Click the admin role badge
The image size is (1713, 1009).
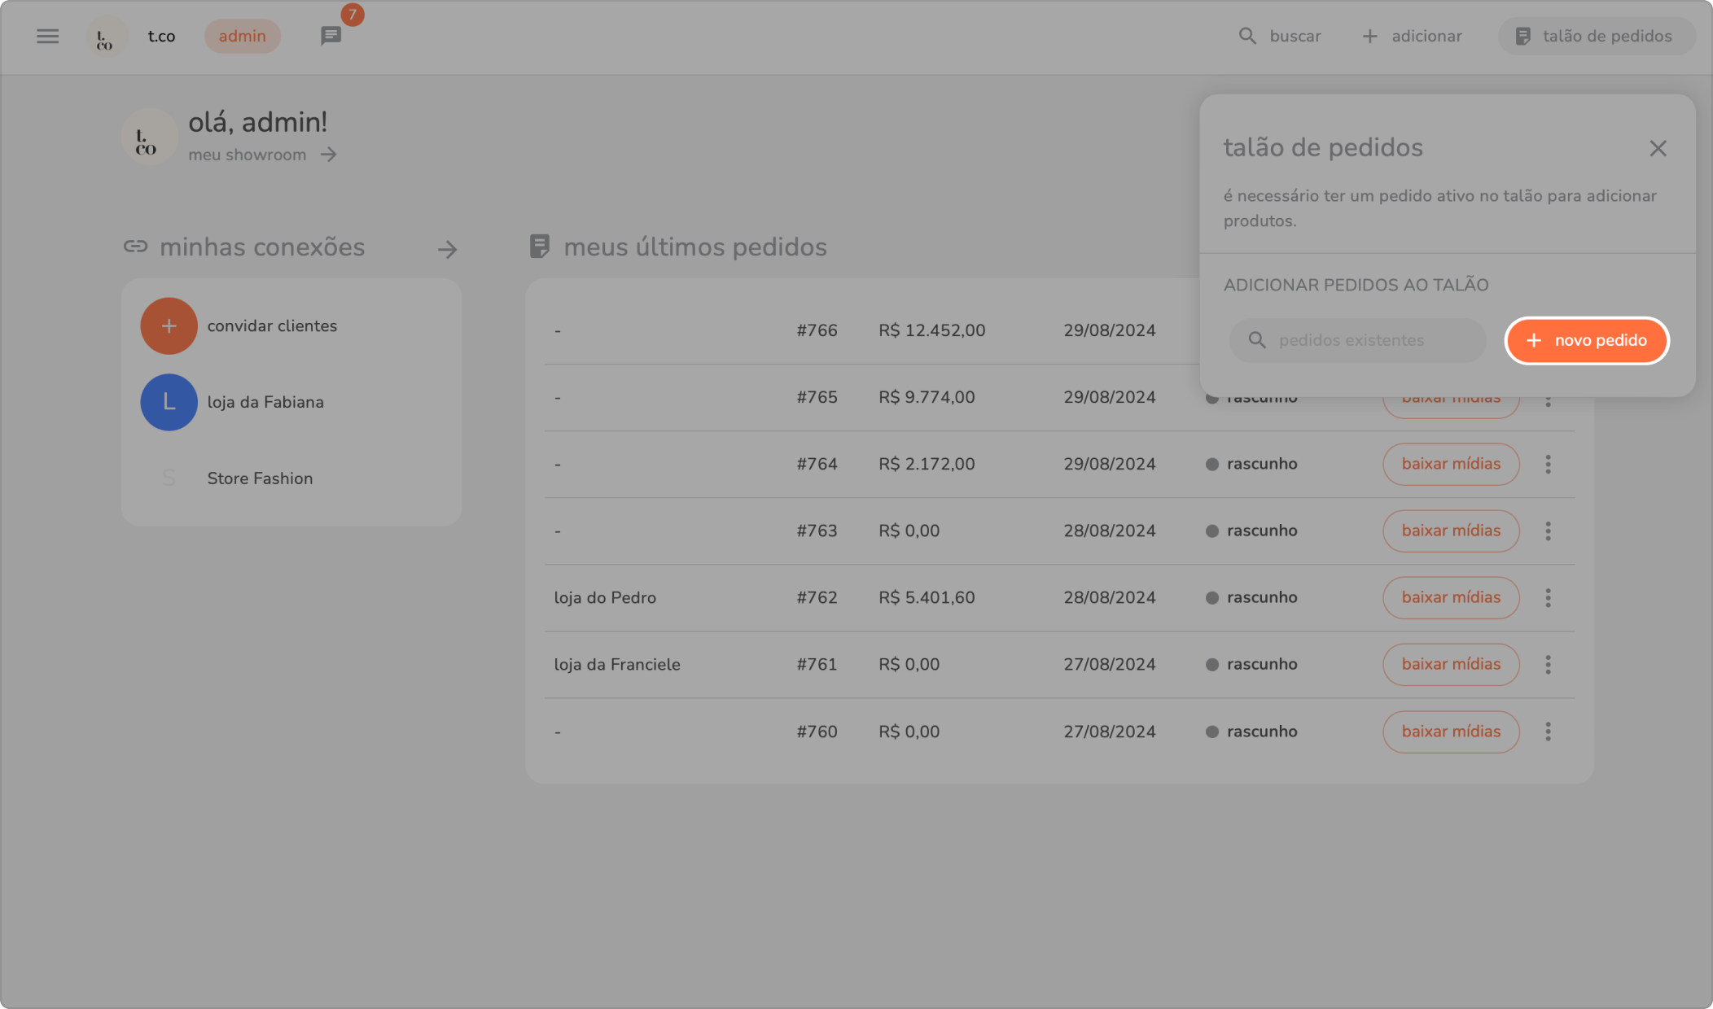242,36
